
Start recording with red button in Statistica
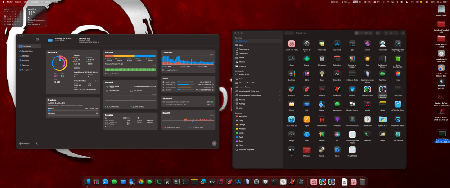coord(214,144)
